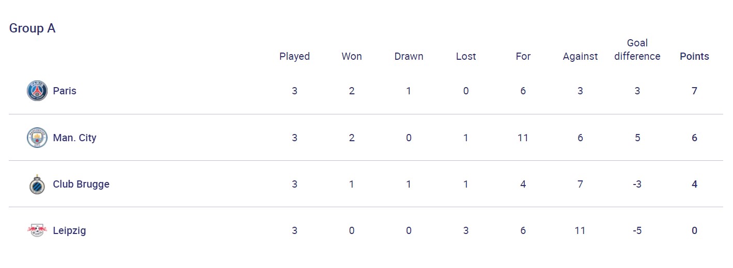
Task: Click Leipzig's goal difference of -5
Action: click(637, 230)
